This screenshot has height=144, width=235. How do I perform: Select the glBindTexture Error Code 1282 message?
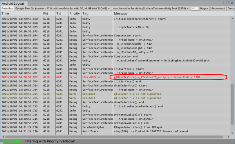coord(157,77)
